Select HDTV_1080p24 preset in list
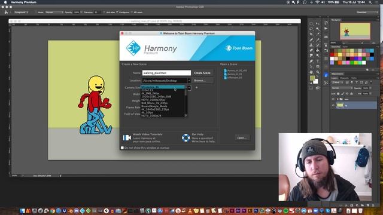383x215 pixels. [151, 116]
